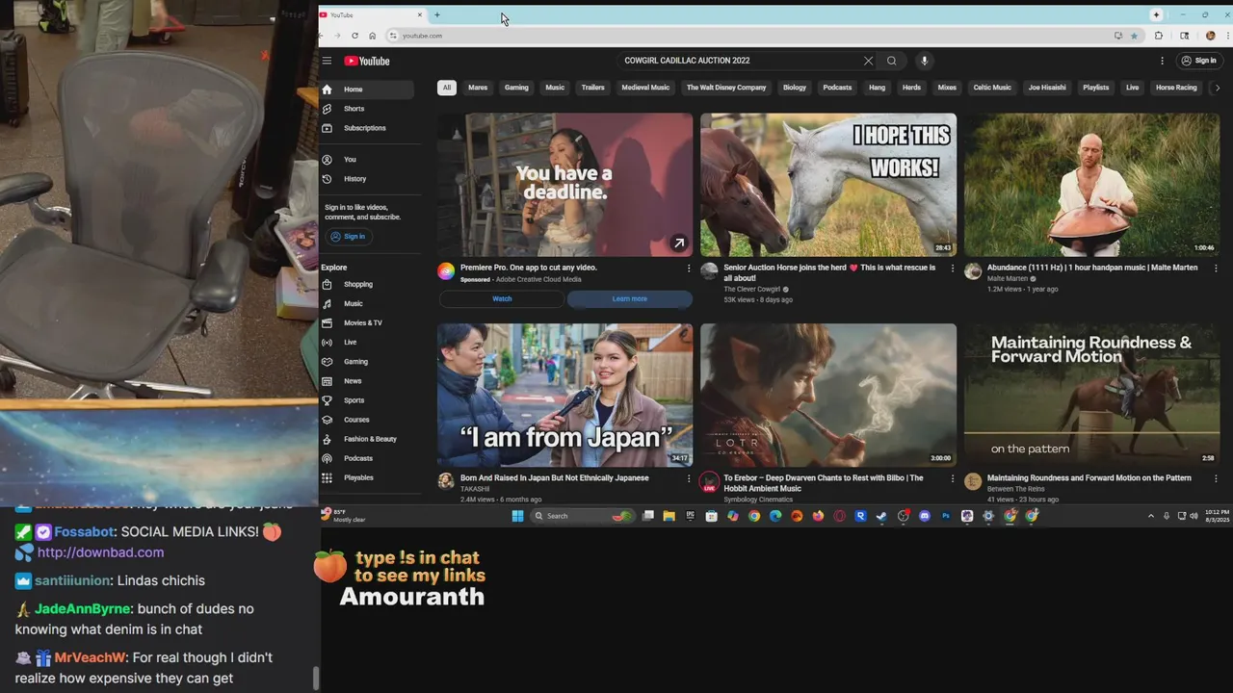Open the 'I am from Japan' thumbnail

click(x=564, y=395)
